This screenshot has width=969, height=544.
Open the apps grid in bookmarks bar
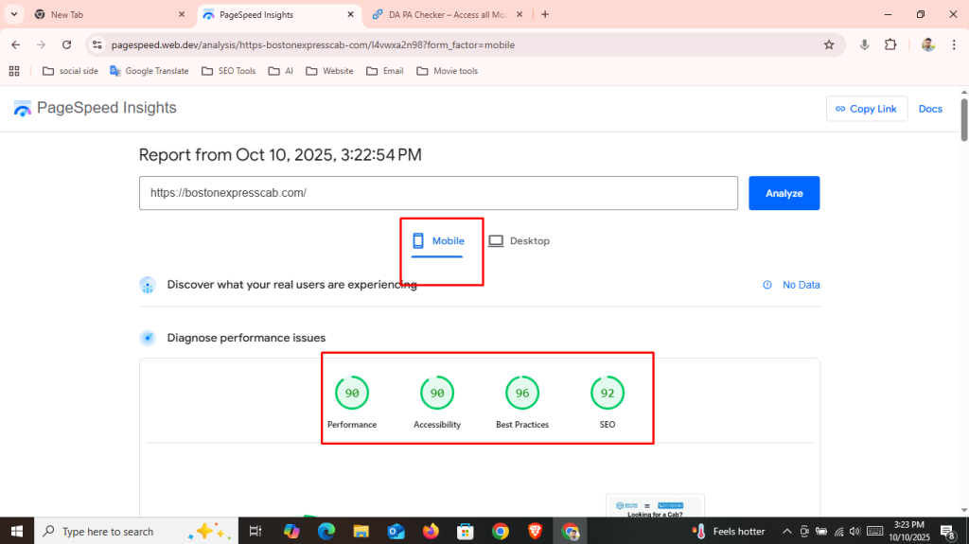[14, 71]
